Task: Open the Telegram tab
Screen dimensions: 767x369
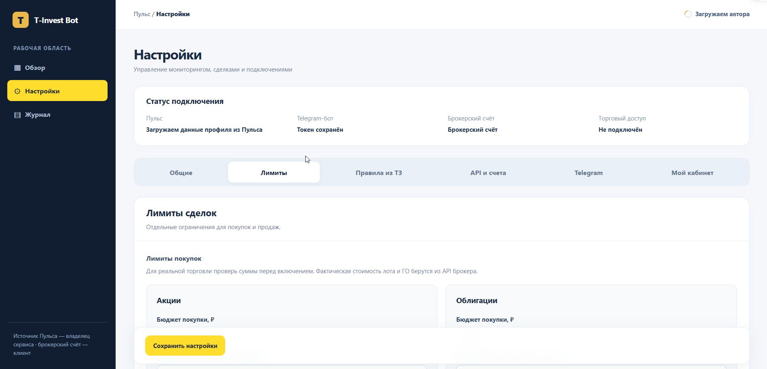Action: [x=588, y=173]
